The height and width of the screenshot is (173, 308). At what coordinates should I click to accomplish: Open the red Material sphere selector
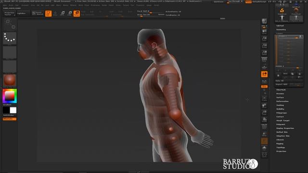[10, 80]
